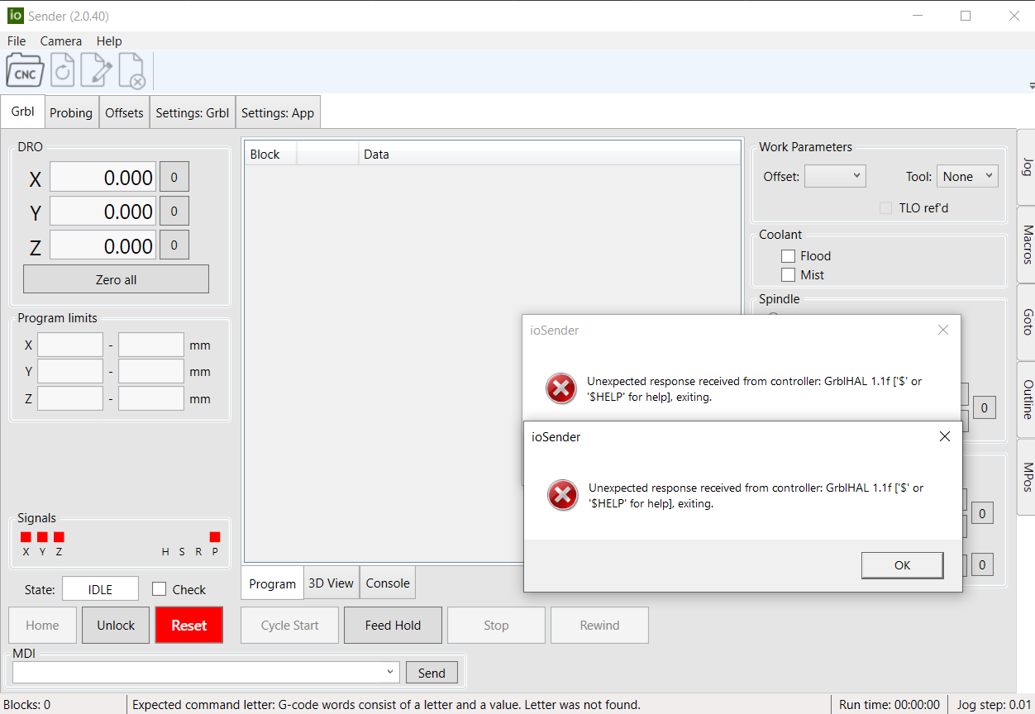This screenshot has width=1035, height=714.
Task: Close the front ioSender error dialog
Action: coord(945,436)
